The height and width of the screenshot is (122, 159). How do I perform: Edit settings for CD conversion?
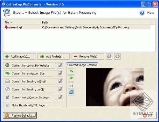tap(60, 89)
